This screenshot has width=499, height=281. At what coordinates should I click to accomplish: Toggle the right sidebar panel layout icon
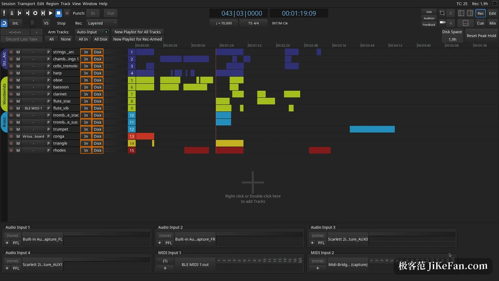(470, 13)
